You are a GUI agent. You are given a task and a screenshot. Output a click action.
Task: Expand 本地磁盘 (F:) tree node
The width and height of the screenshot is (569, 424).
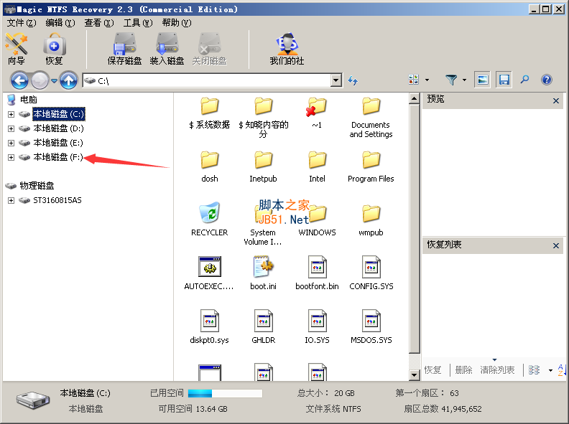point(11,157)
